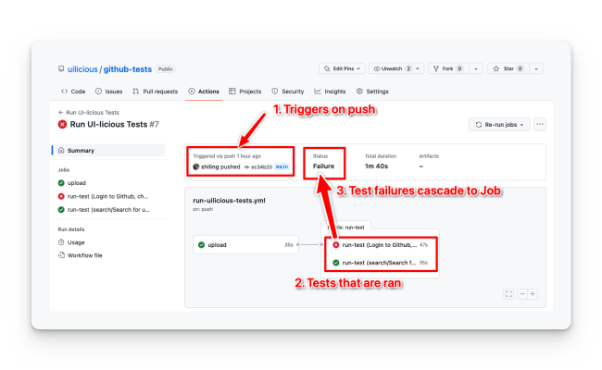The image size is (602, 370).
Task: Click run-uilicious-tests.yml workflow title
Action: (229, 201)
